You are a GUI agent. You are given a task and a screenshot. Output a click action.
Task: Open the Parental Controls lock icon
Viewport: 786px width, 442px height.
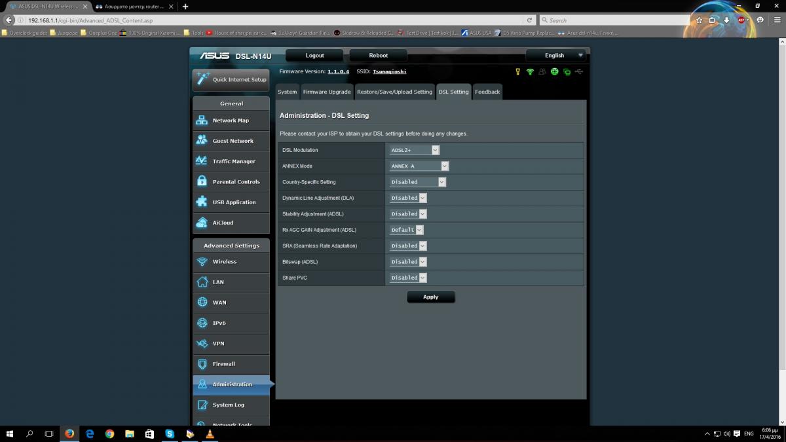click(202, 181)
